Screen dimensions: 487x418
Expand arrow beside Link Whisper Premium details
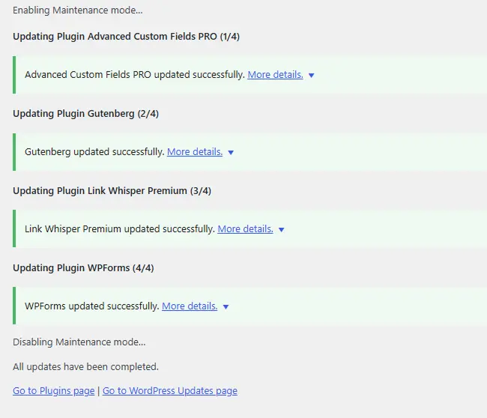[x=282, y=229]
